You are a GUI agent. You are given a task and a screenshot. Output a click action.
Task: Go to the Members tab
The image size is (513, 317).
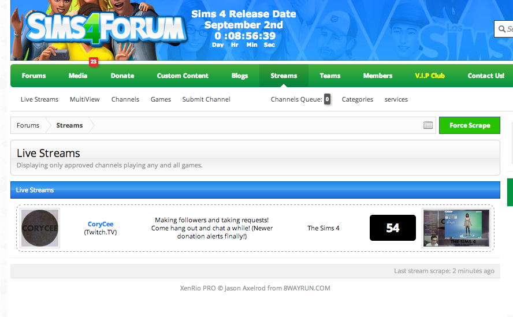pos(378,76)
